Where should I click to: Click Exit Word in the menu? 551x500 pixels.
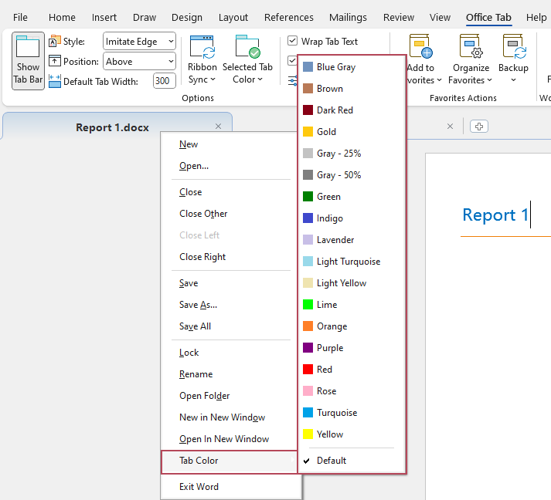point(199,487)
